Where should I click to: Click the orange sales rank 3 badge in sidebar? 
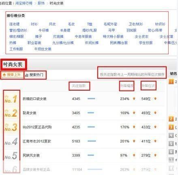tap(171, 127)
